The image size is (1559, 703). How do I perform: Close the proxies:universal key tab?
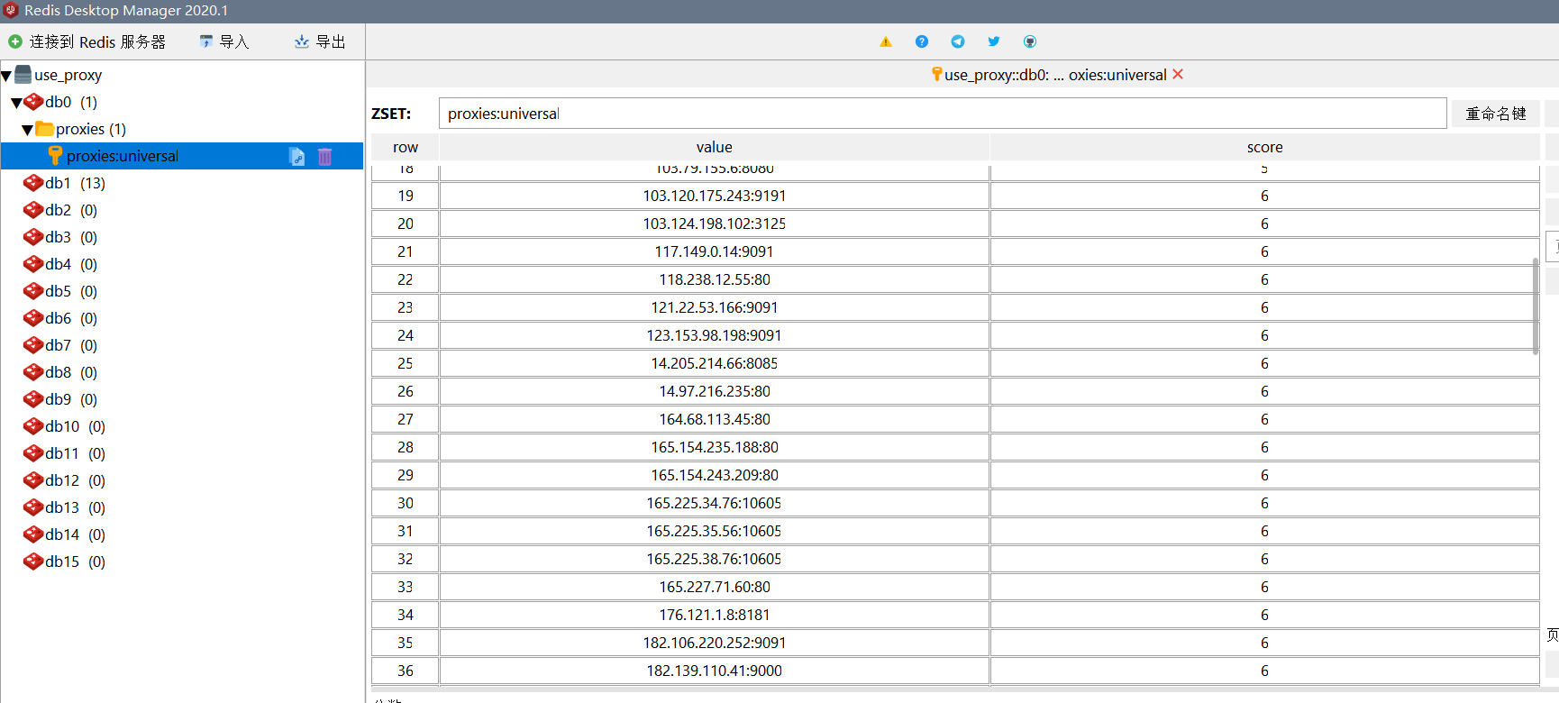pos(1178,75)
